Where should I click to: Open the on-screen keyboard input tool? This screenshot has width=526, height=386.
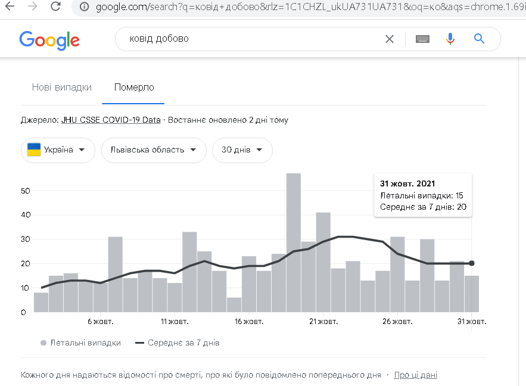(x=423, y=39)
